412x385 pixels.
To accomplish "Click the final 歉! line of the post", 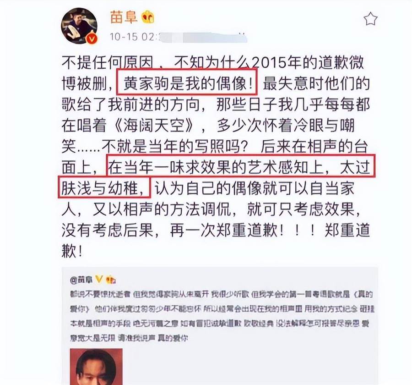I will click(x=72, y=251).
